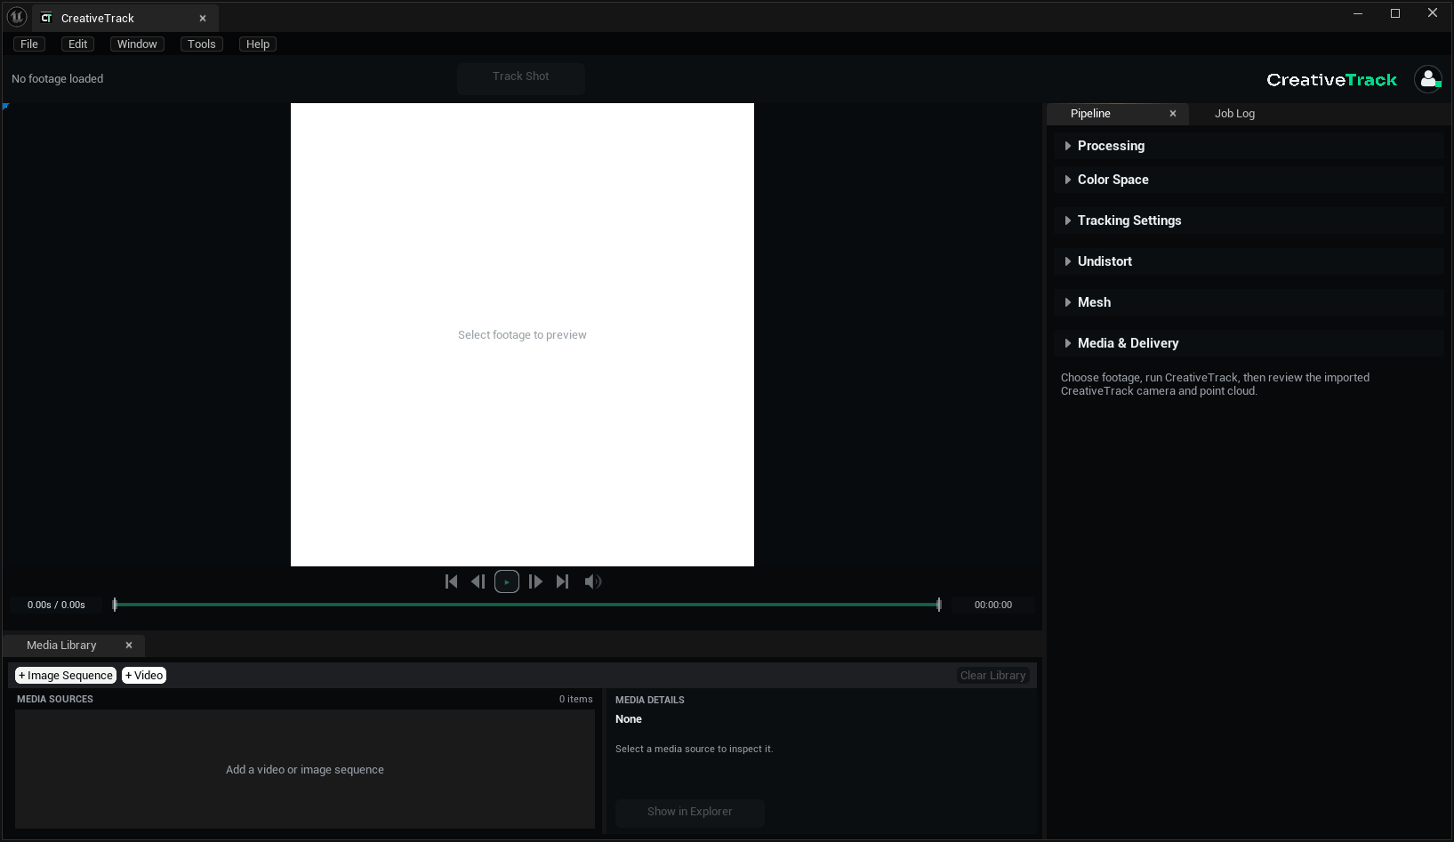Image resolution: width=1454 pixels, height=842 pixels.
Task: Expand the Tracking Settings section
Action: pyautogui.click(x=1250, y=221)
